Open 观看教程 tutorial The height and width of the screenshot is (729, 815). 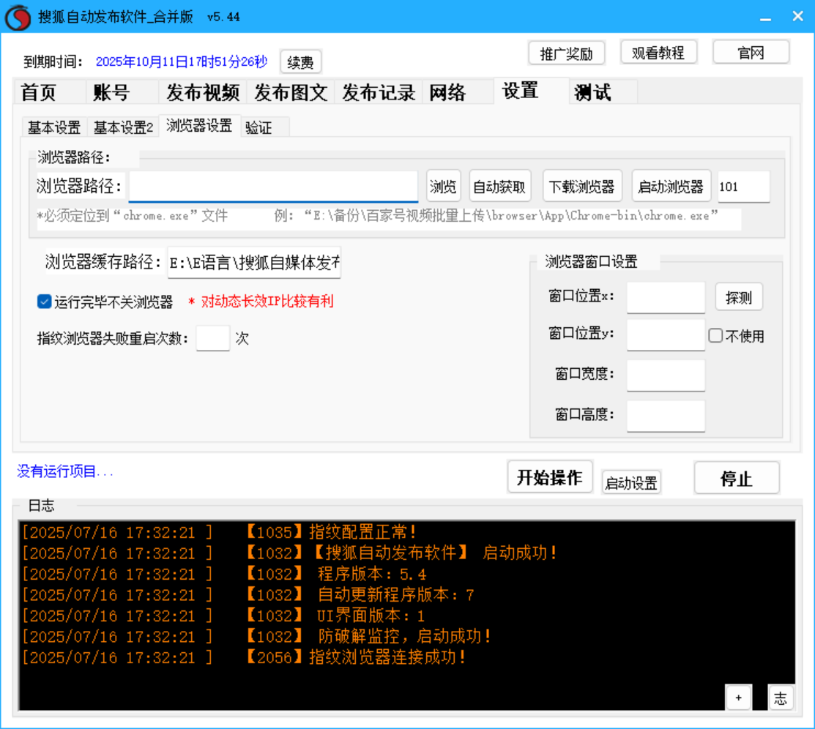click(x=658, y=53)
